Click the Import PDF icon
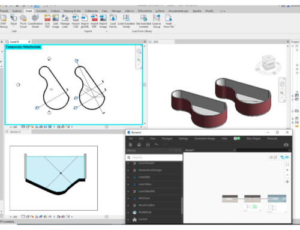 pos(94,18)
